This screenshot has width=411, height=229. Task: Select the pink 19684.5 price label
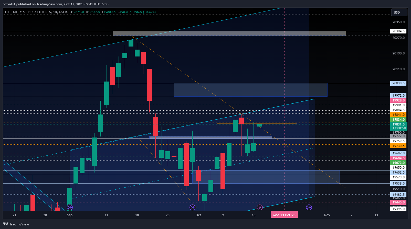pos(398,158)
